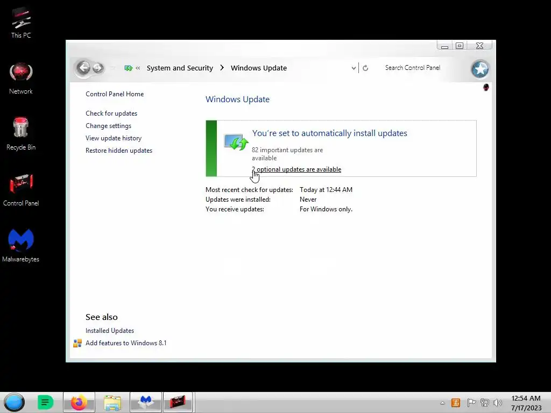The width and height of the screenshot is (551, 413).
Task: Click the orange tray notification icon
Action: tap(456, 403)
